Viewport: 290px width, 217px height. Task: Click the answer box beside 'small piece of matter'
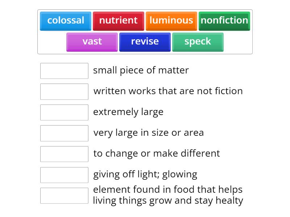(64, 71)
